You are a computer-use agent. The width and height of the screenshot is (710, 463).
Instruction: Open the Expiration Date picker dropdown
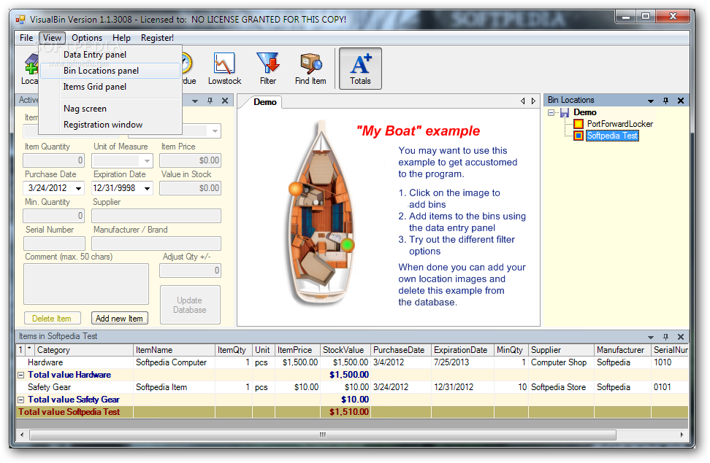(147, 188)
